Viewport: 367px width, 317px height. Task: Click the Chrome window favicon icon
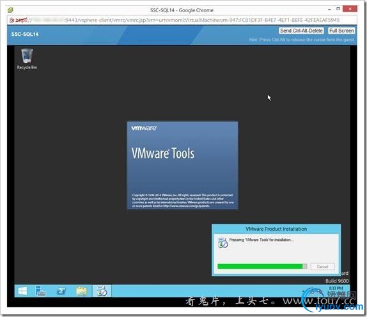click(x=10, y=10)
